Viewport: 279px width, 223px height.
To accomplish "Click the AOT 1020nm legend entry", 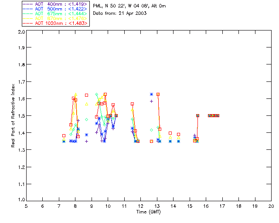I will point(55,23).
